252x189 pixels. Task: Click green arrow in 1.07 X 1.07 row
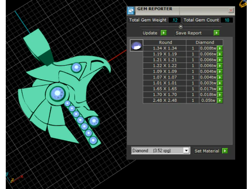[x=220, y=77]
